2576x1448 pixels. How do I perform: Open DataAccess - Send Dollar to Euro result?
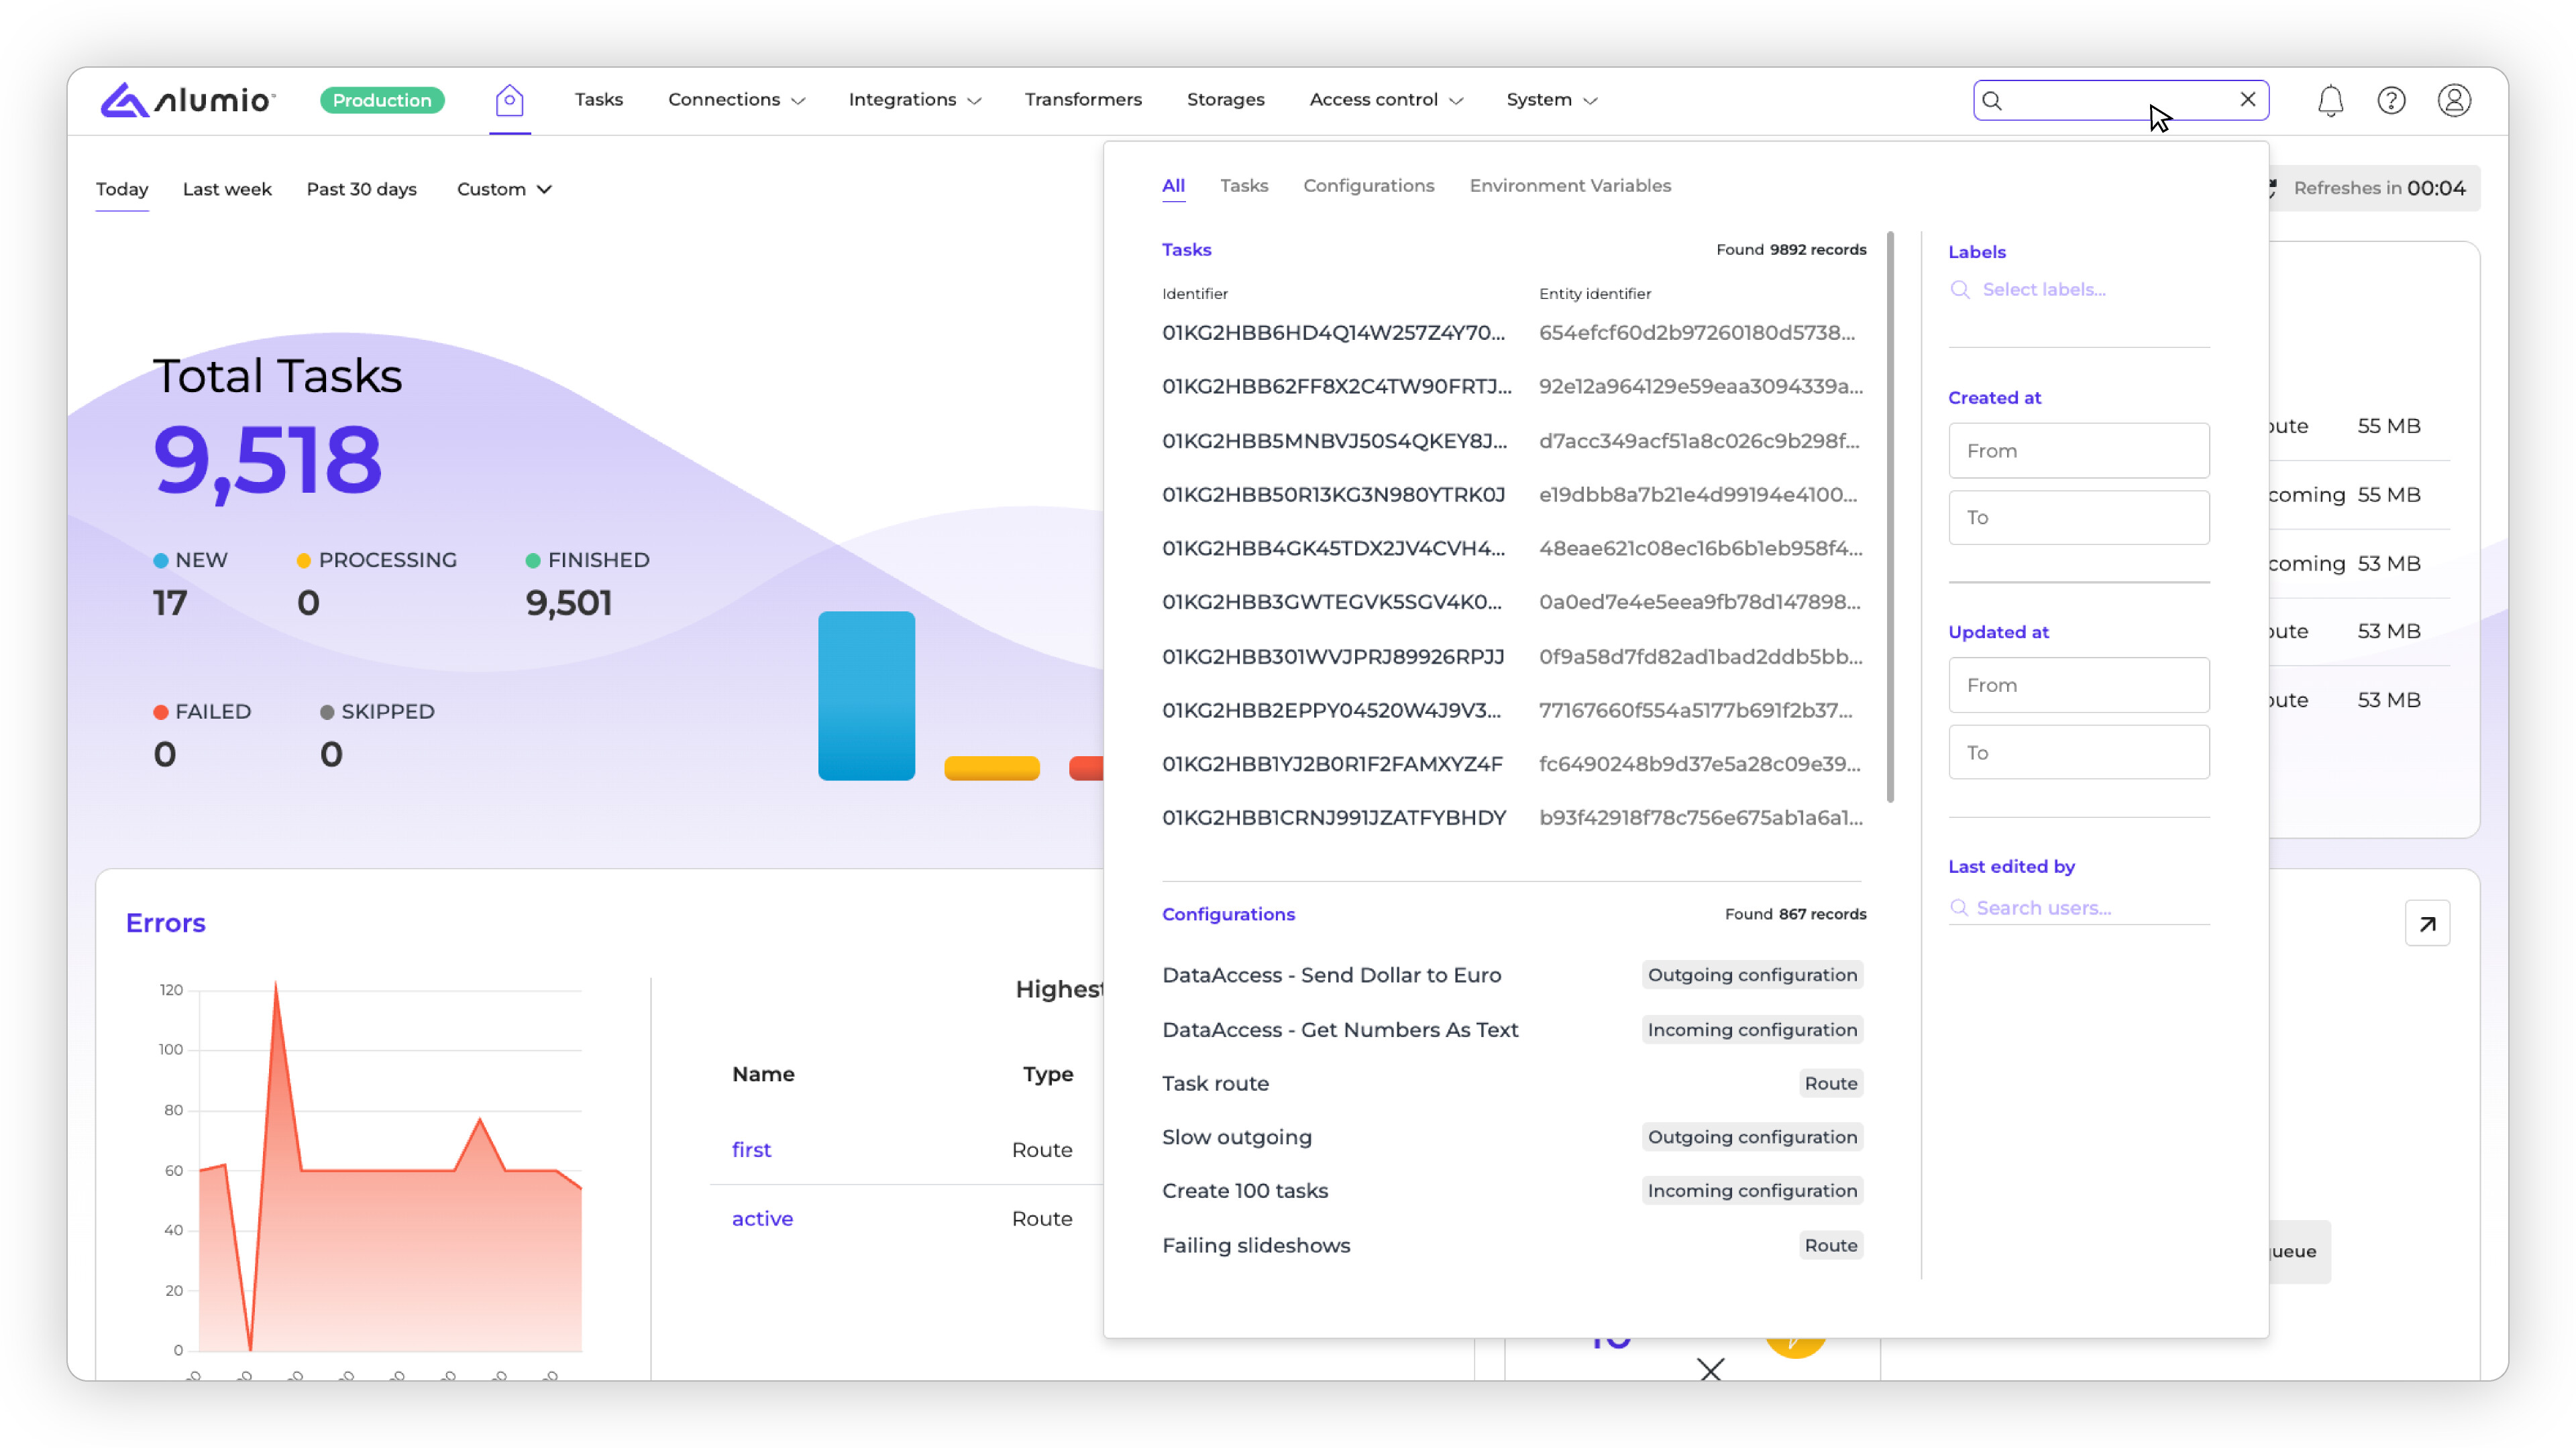point(1331,974)
